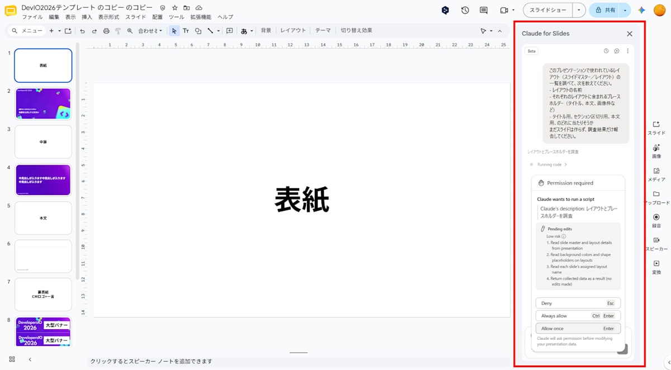Open version history clock icon
Viewport: 671px width, 370px height.
[x=465, y=10]
